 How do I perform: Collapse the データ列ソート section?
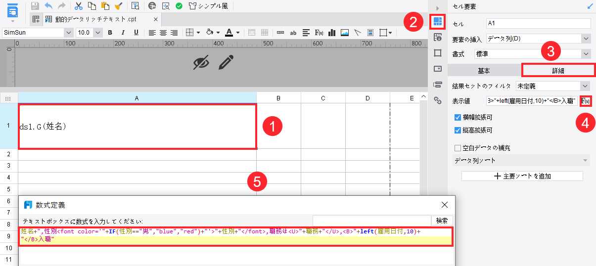(586, 161)
